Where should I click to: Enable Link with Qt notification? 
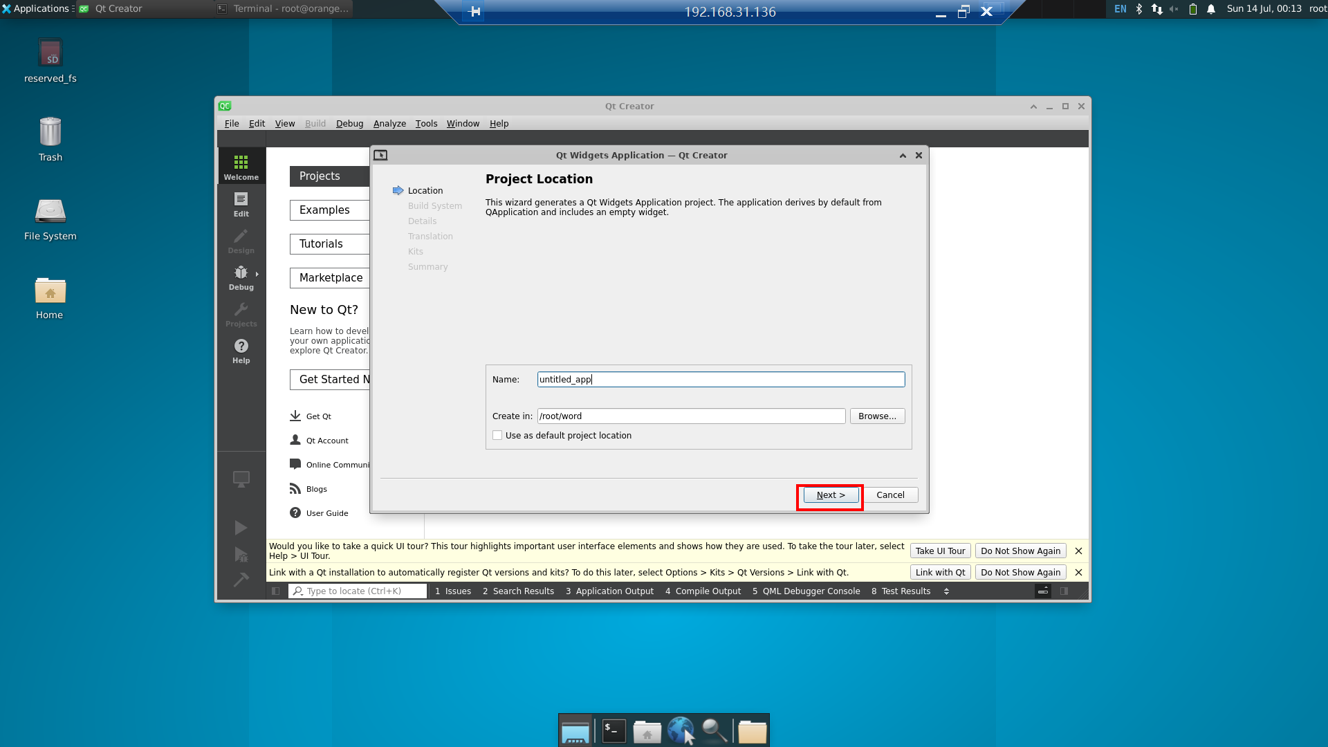pos(939,572)
